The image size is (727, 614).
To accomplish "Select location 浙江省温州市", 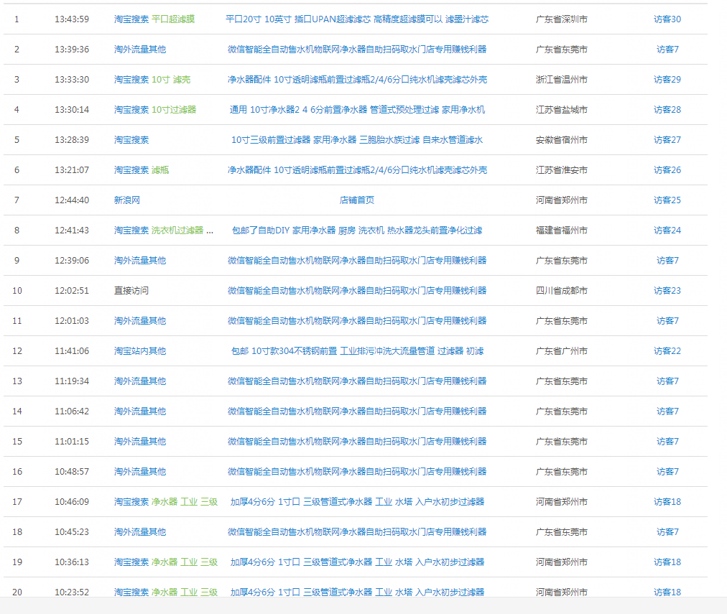I will click(562, 79).
